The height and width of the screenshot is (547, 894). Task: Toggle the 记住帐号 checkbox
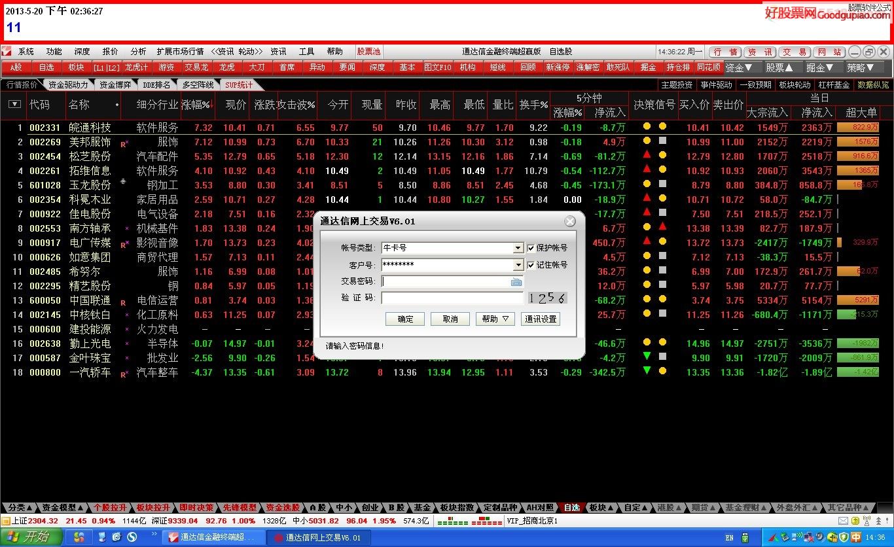(531, 265)
